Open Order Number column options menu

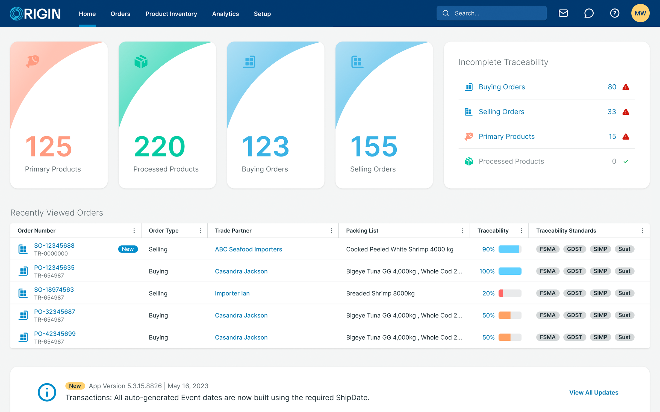(134, 231)
